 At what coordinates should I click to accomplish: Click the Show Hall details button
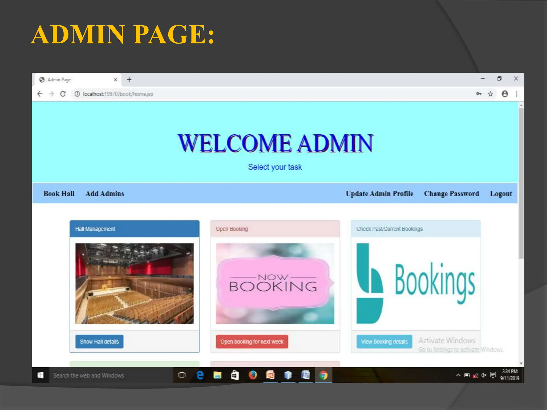pyautogui.click(x=99, y=341)
